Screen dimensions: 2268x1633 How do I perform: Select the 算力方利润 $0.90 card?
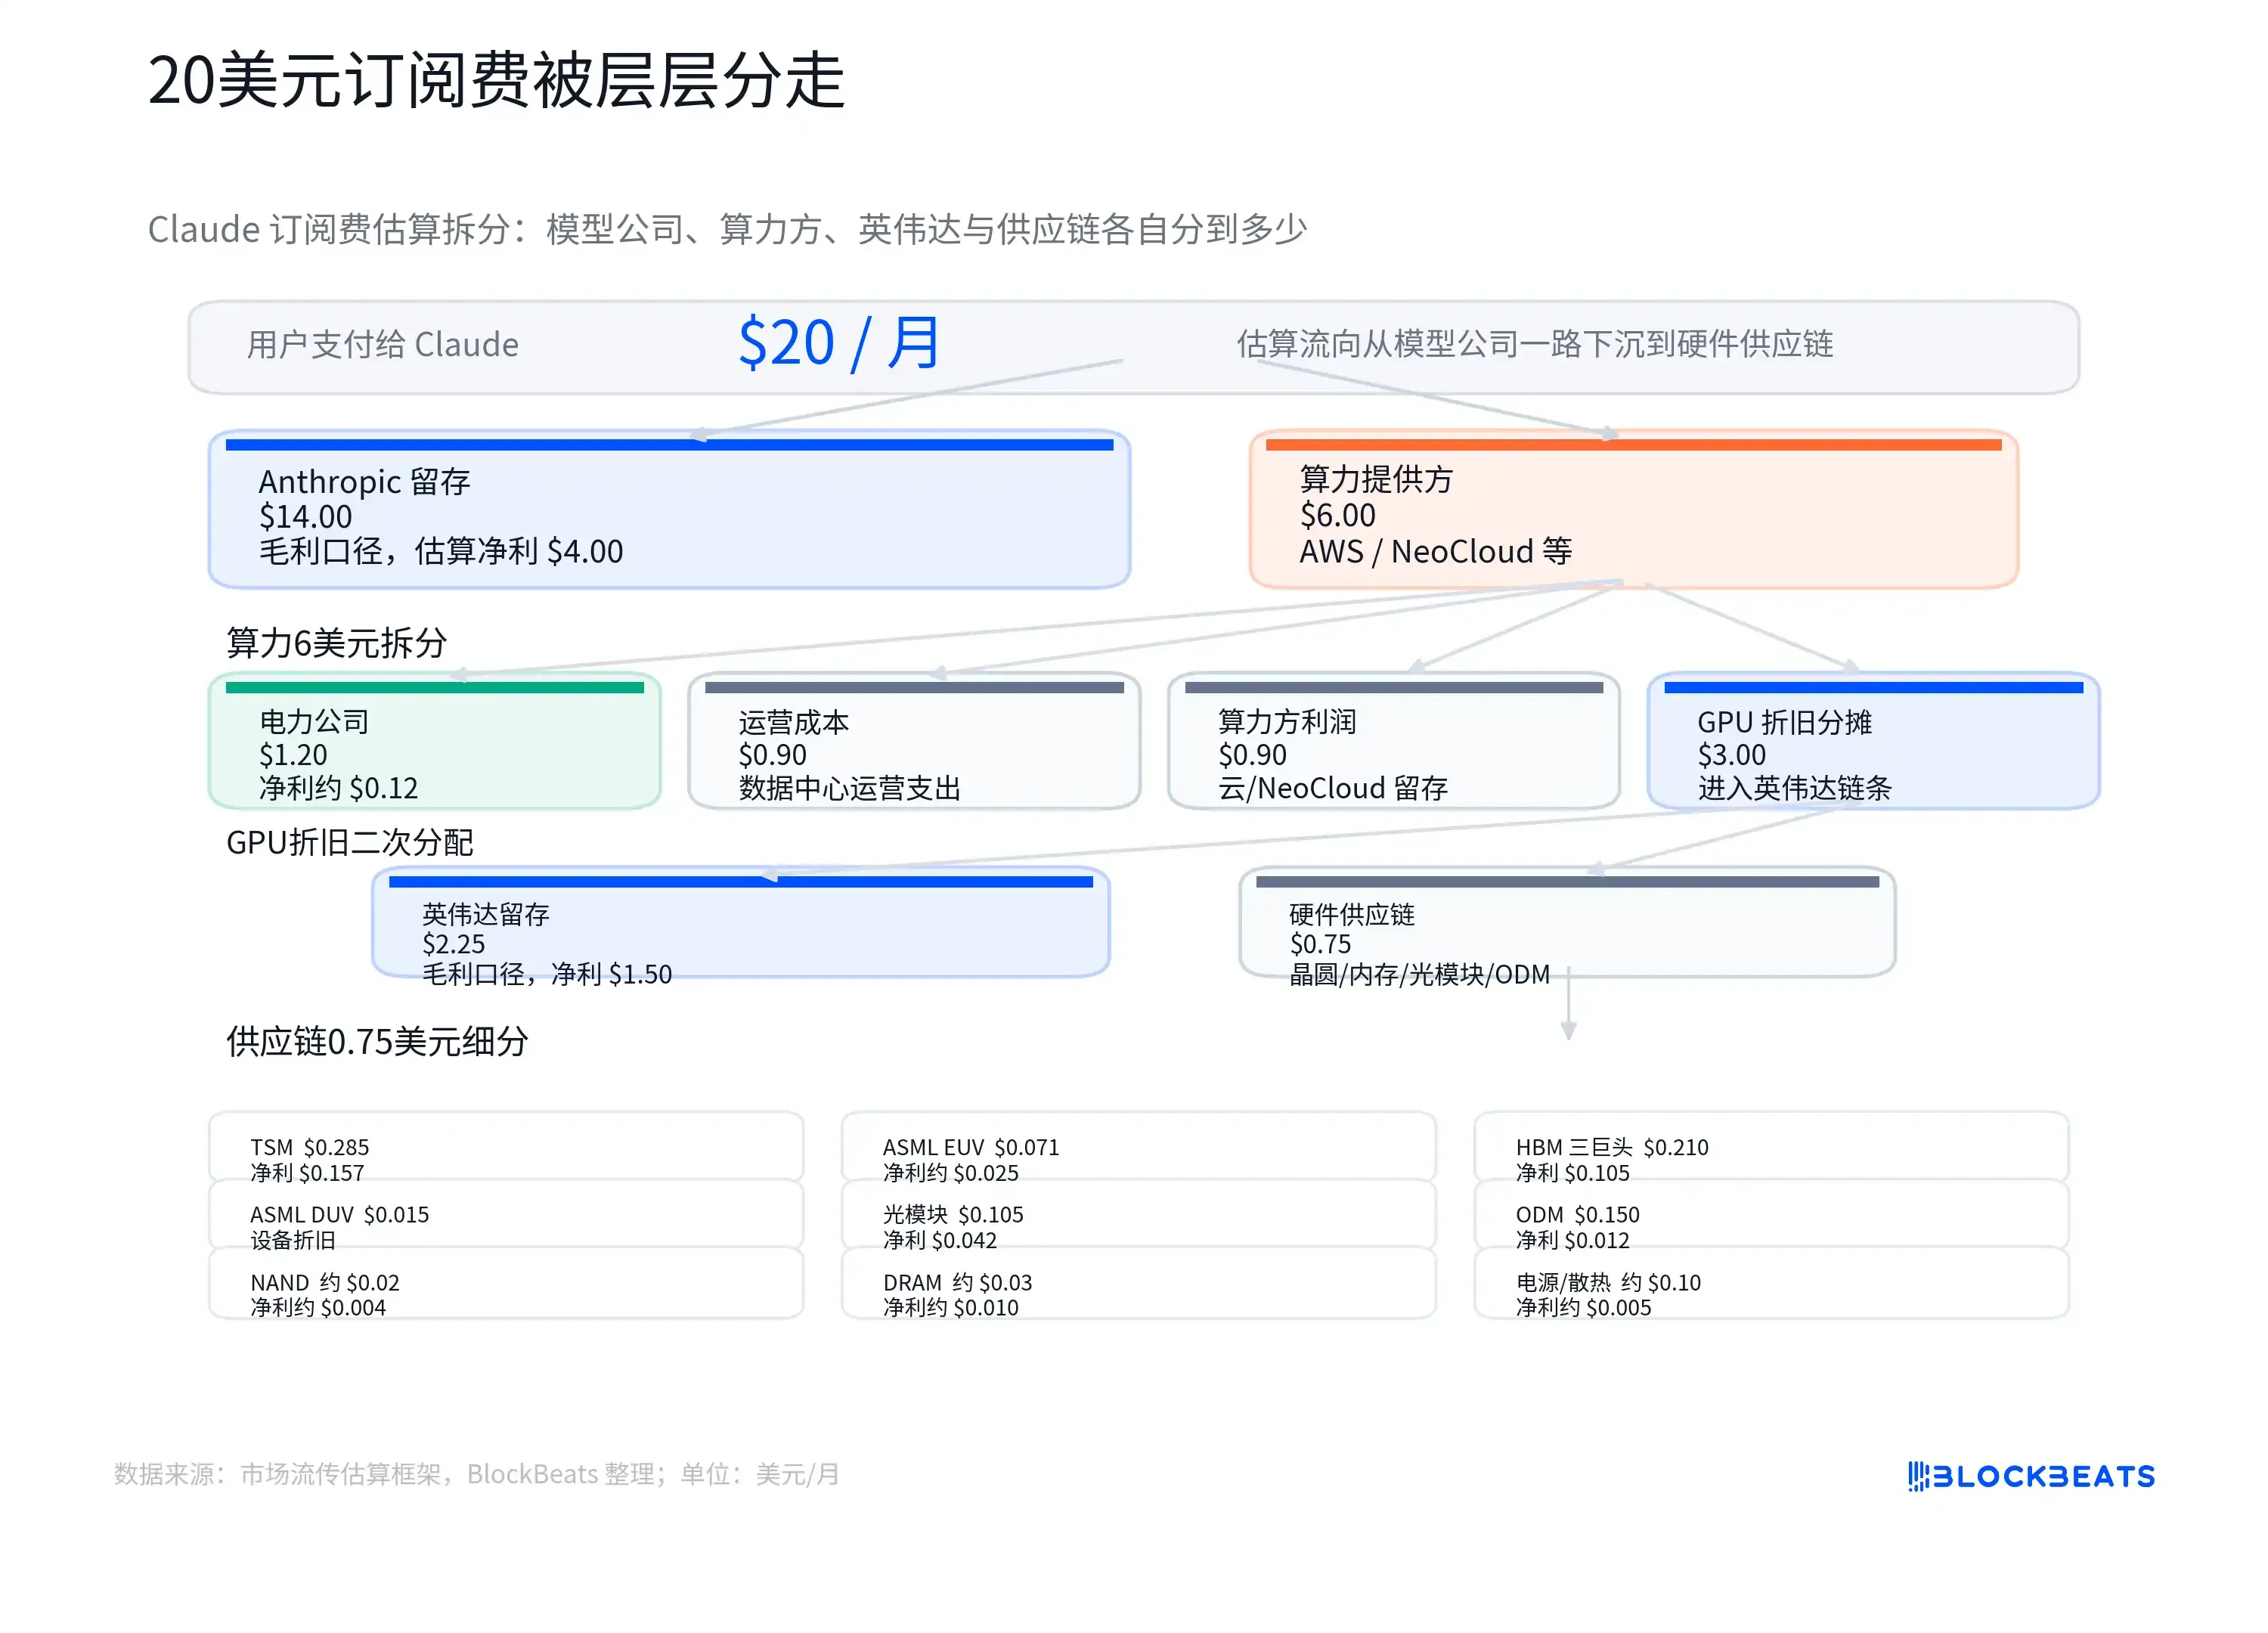click(1393, 741)
